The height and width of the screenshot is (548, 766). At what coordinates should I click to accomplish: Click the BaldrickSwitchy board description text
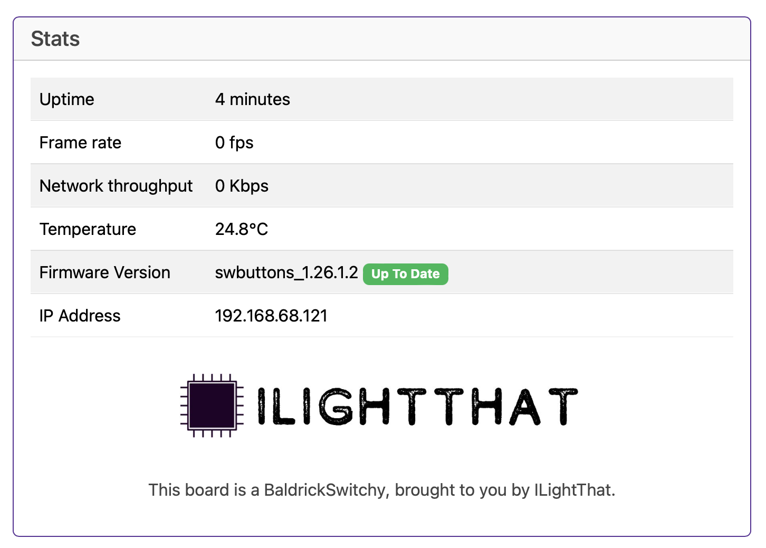[382, 490]
